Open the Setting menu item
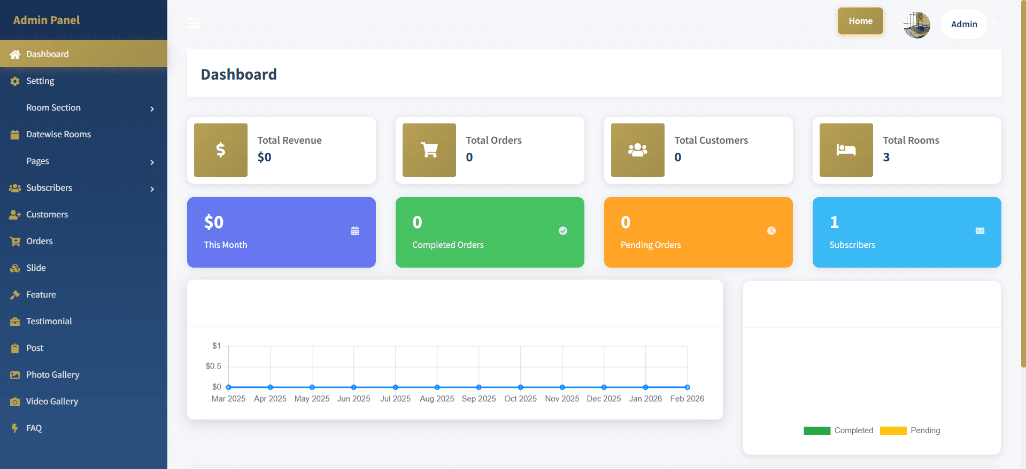The height and width of the screenshot is (469, 1026). (83, 81)
